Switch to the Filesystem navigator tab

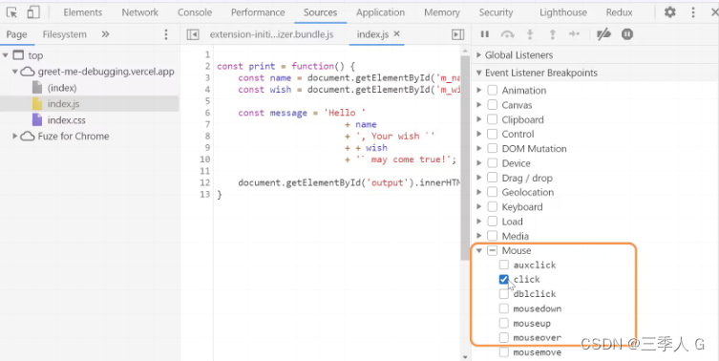pos(64,34)
